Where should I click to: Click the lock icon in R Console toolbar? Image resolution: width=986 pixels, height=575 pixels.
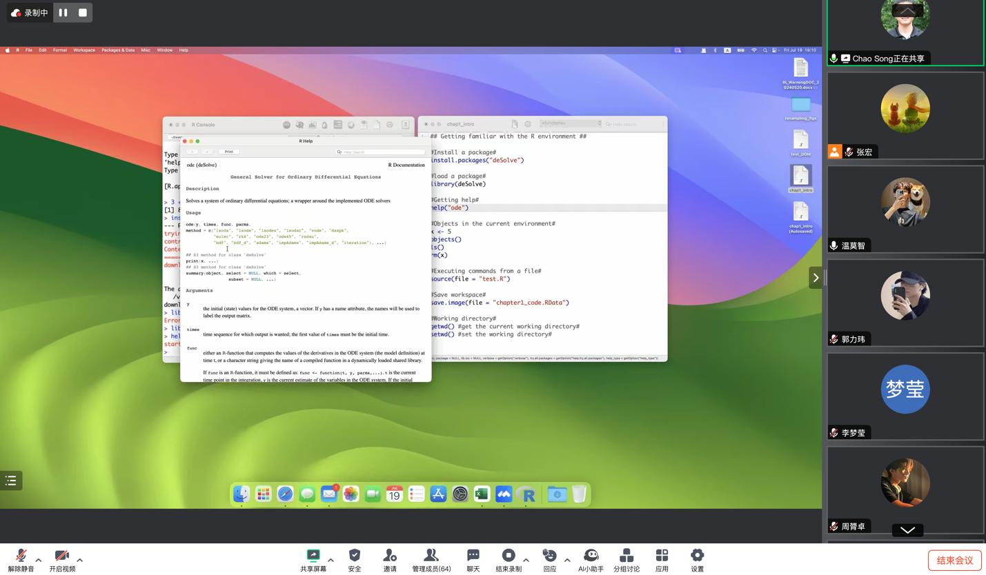point(324,125)
